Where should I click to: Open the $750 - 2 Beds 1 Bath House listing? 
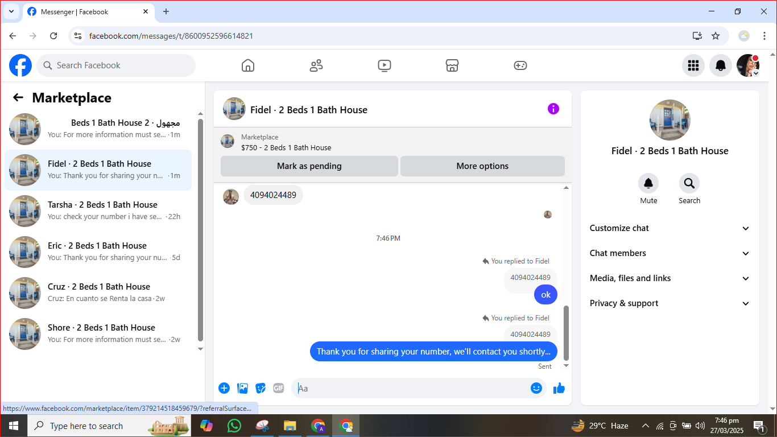pyautogui.click(x=286, y=147)
